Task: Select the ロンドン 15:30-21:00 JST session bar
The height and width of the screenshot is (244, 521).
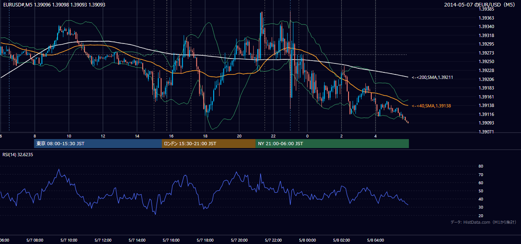Action: pos(209,144)
